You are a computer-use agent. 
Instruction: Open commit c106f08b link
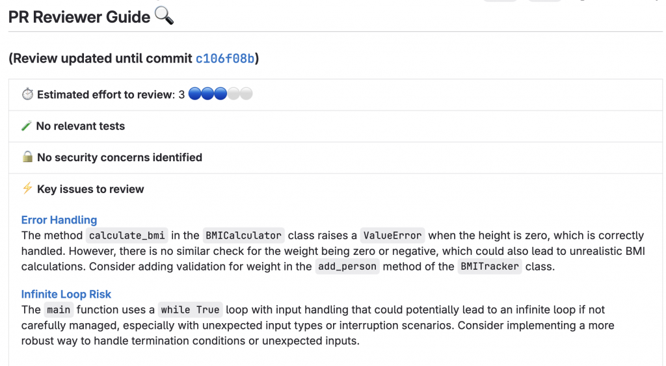224,59
